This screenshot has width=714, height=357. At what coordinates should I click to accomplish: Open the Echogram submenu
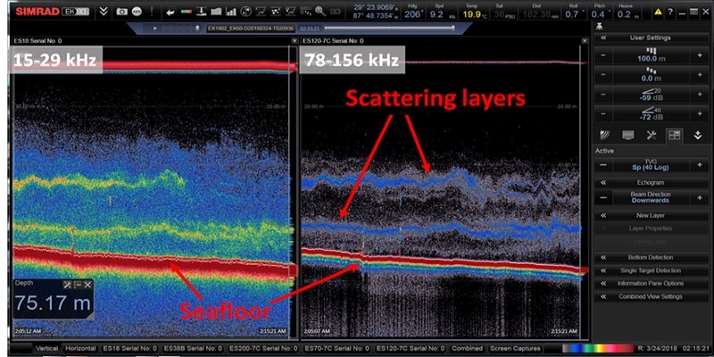[652, 183]
